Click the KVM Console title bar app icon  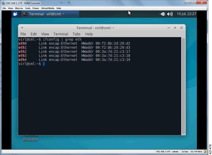(x=3, y=3)
